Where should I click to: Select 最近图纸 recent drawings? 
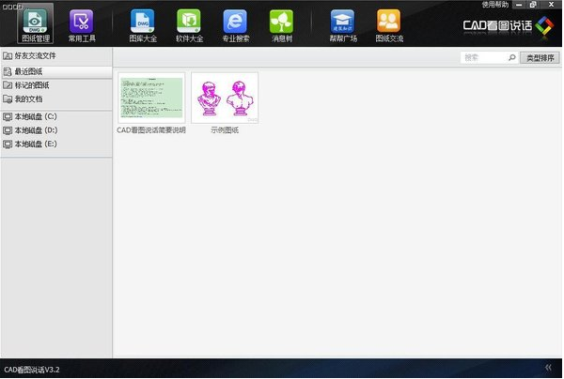[56, 71]
